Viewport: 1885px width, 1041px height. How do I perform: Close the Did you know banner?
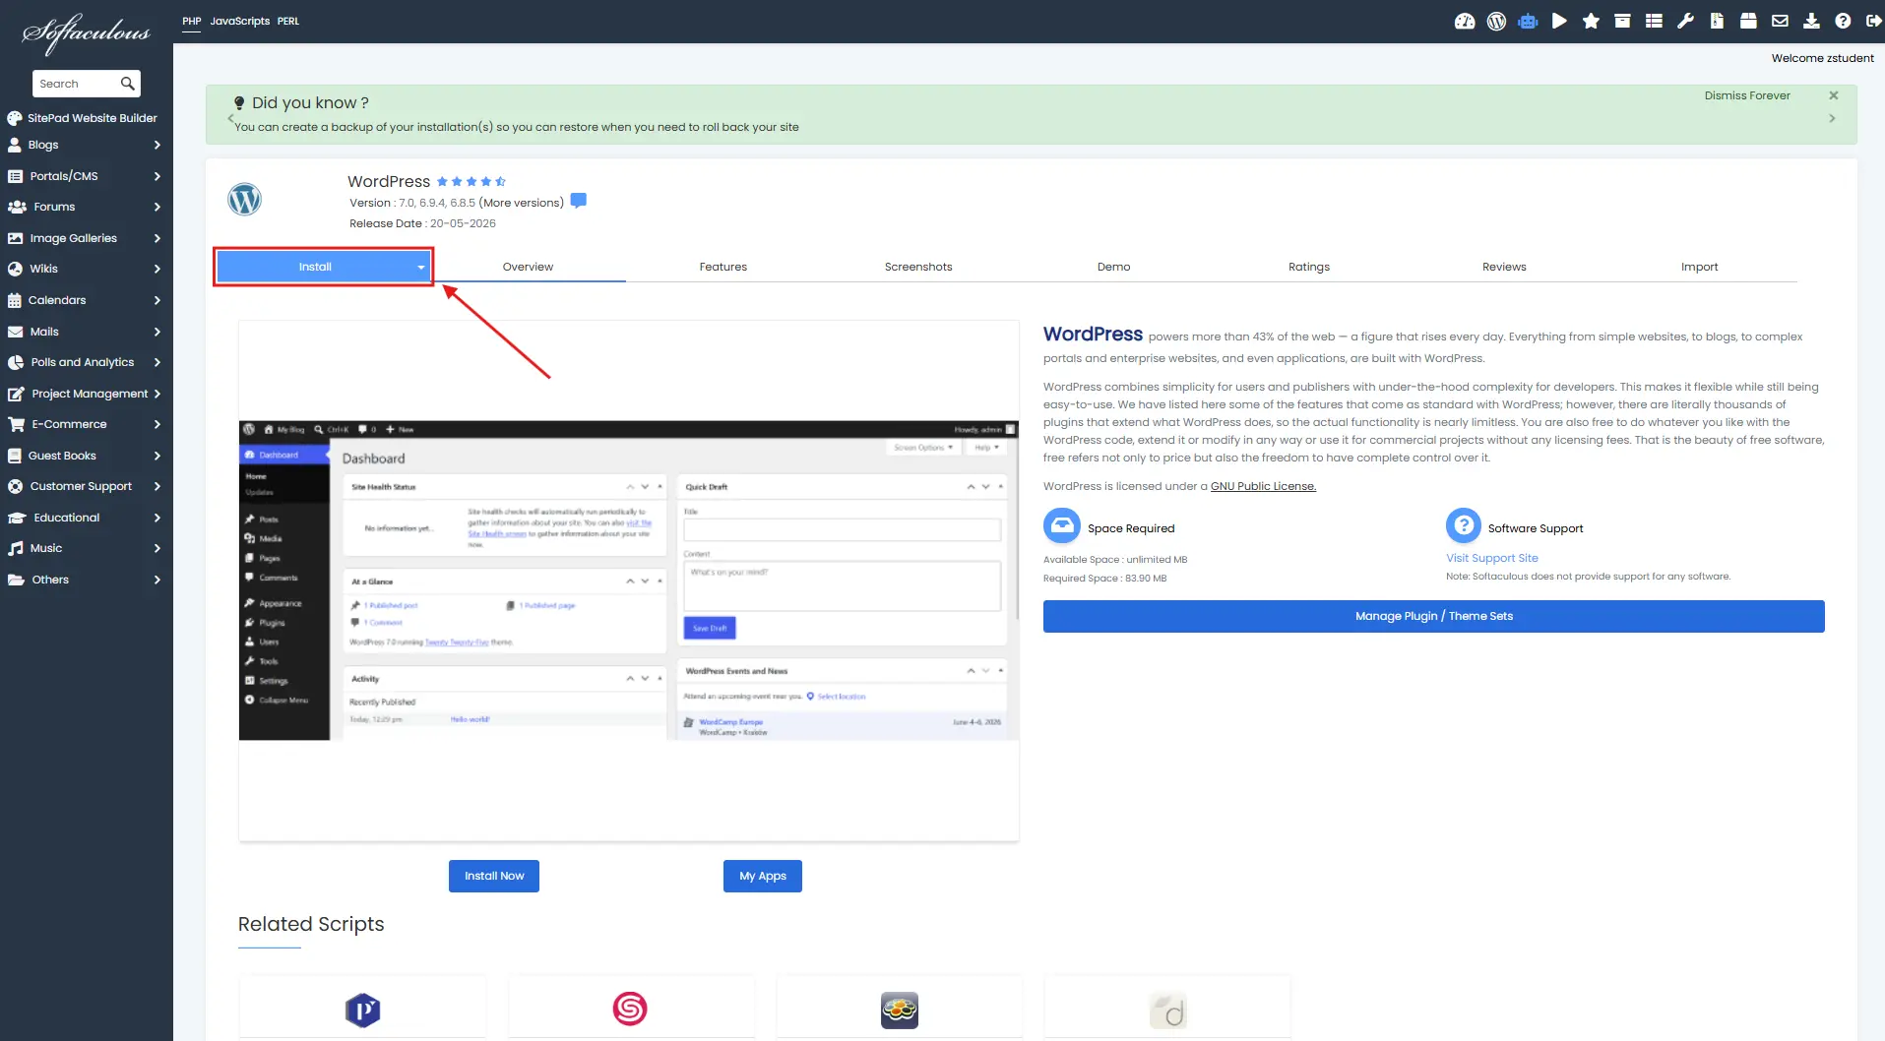(x=1833, y=95)
